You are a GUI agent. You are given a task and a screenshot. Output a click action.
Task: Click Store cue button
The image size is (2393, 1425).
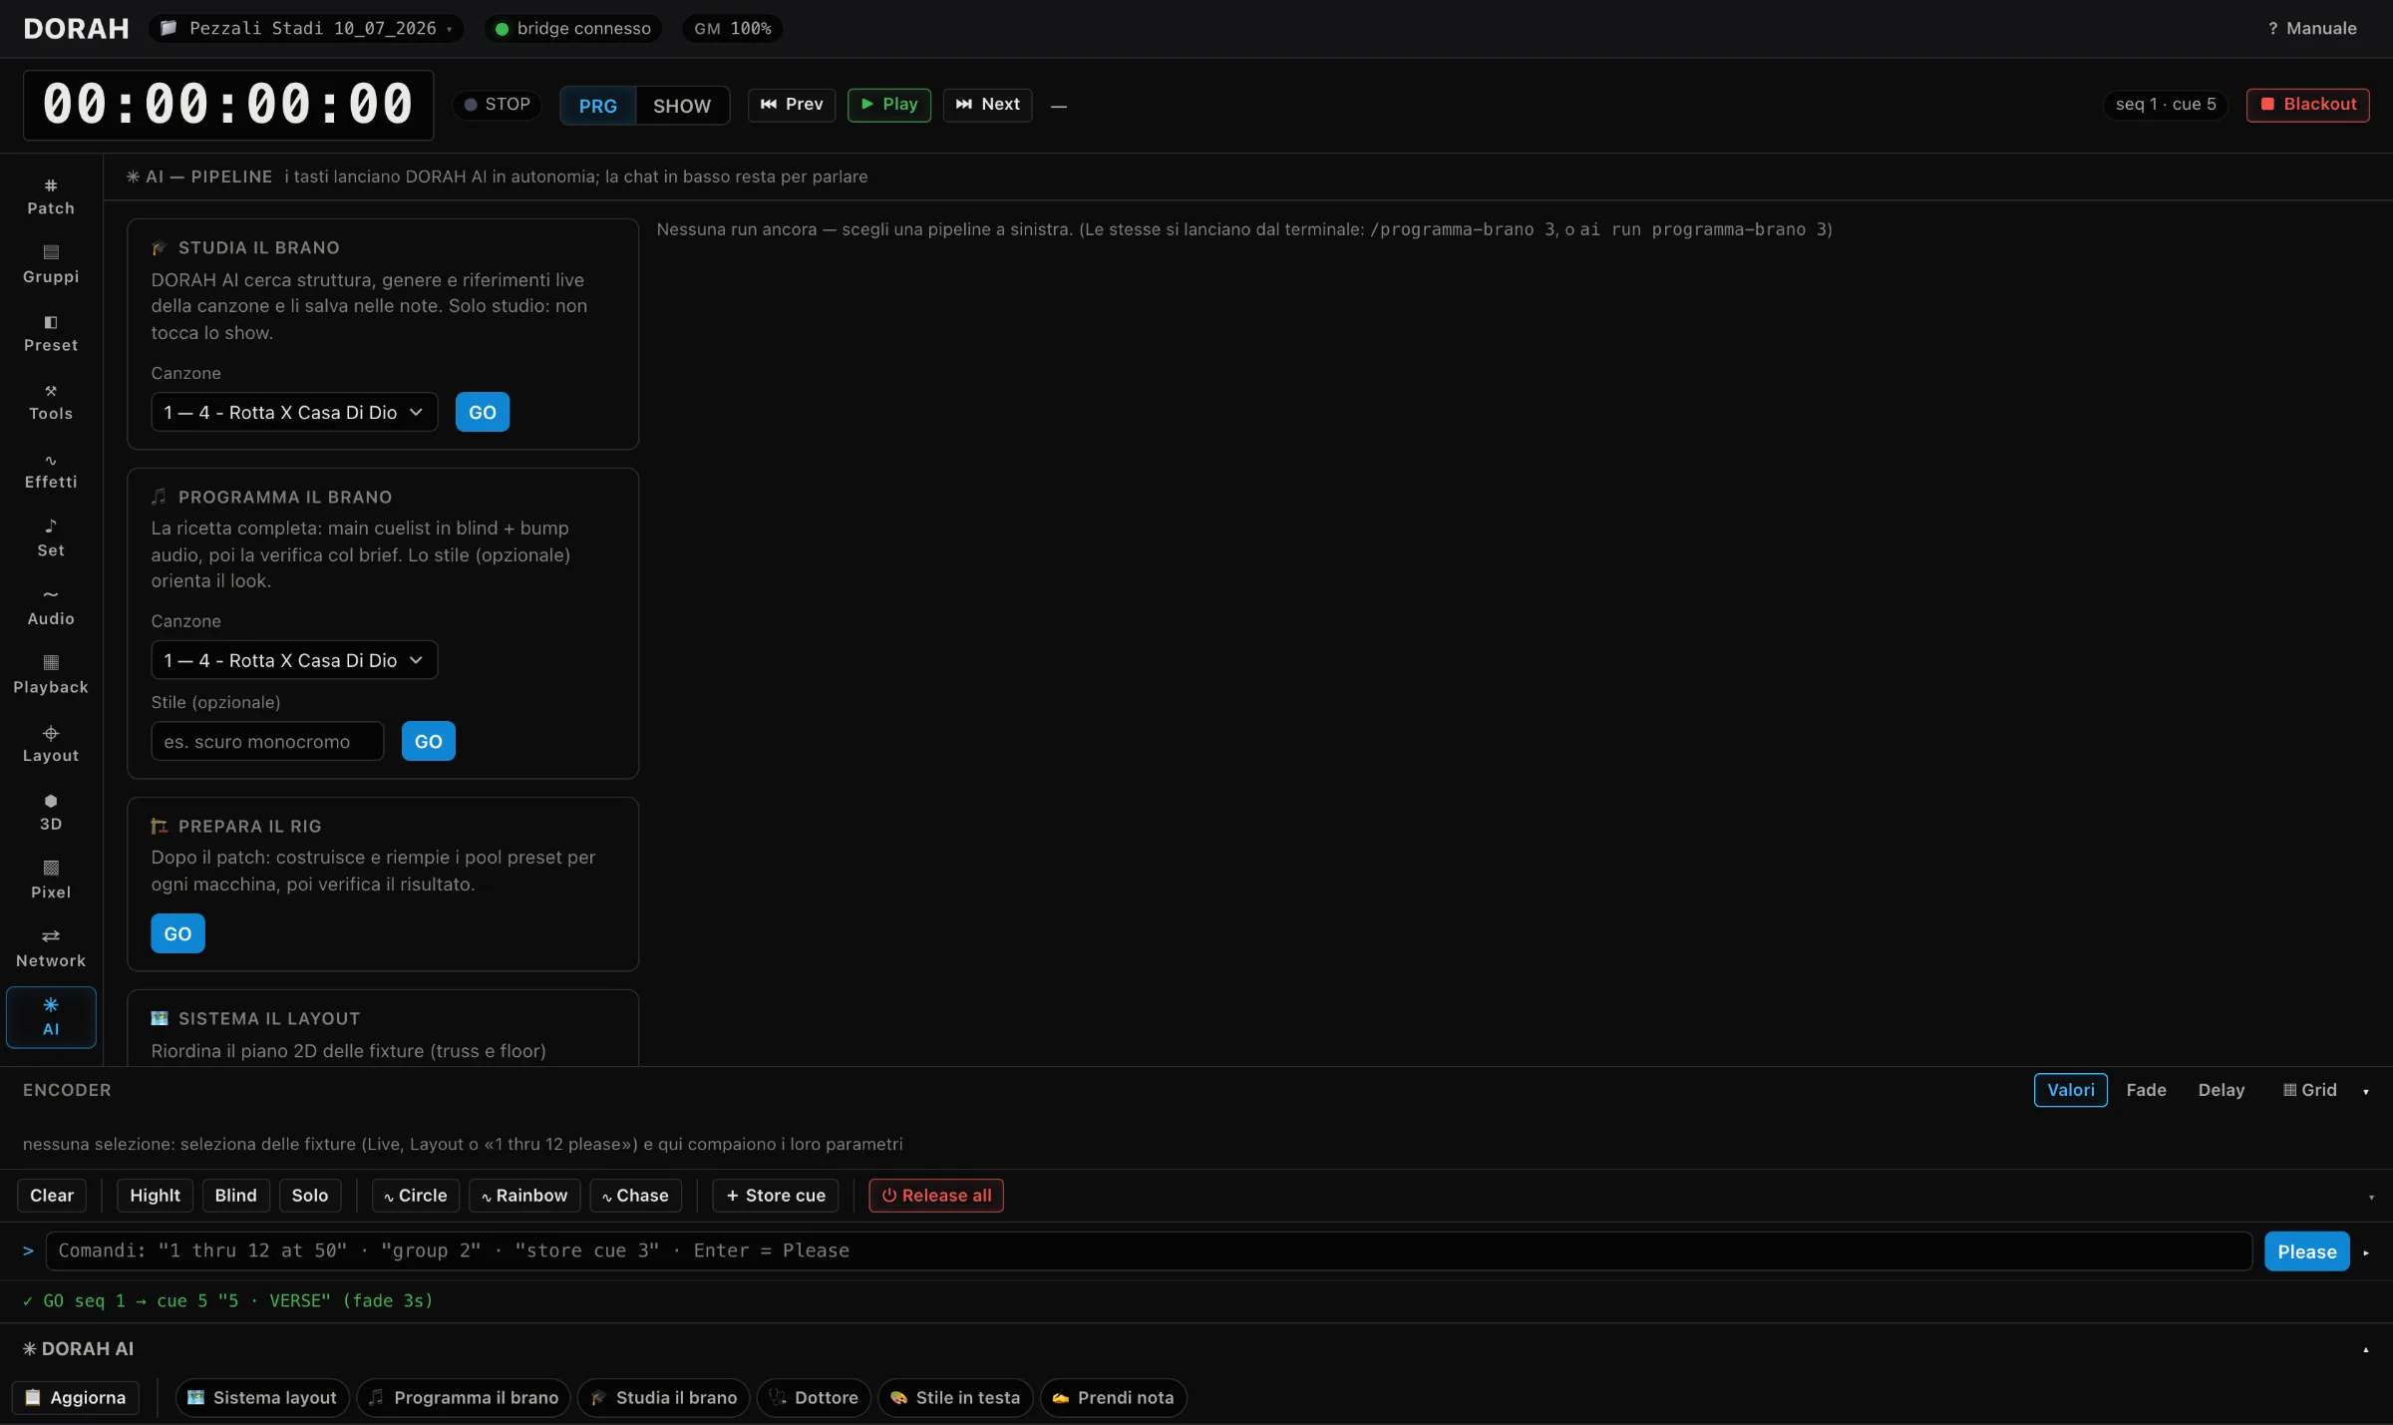(776, 1196)
